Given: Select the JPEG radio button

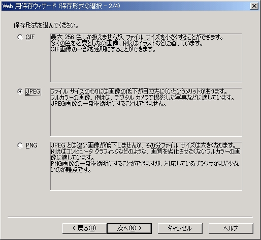Looking at the screenshot, I should pyautogui.click(x=20, y=92).
